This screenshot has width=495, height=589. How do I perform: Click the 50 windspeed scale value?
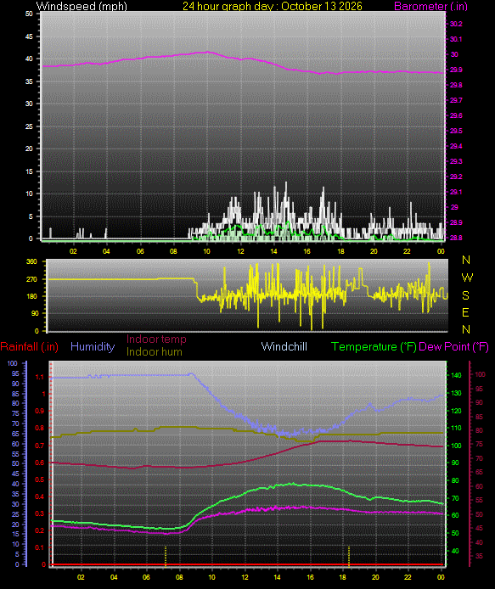(x=29, y=14)
